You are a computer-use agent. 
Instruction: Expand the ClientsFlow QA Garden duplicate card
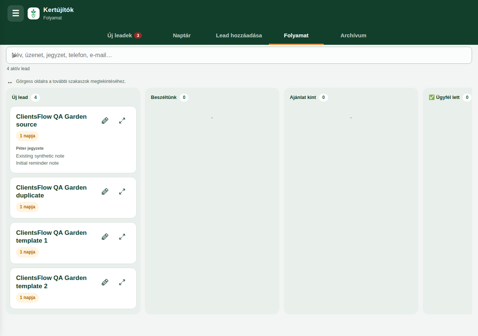122,192
